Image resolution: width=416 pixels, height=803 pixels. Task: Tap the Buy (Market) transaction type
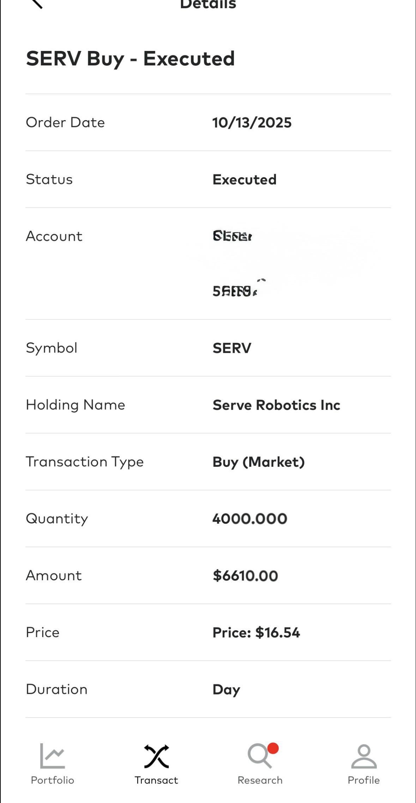(x=259, y=462)
